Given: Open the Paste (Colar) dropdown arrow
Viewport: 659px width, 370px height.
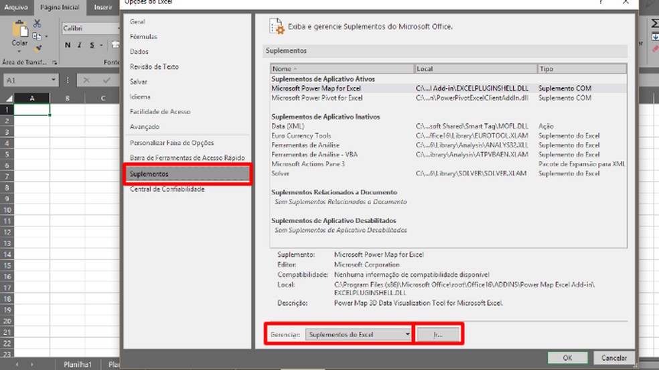Looking at the screenshot, I should point(19,52).
